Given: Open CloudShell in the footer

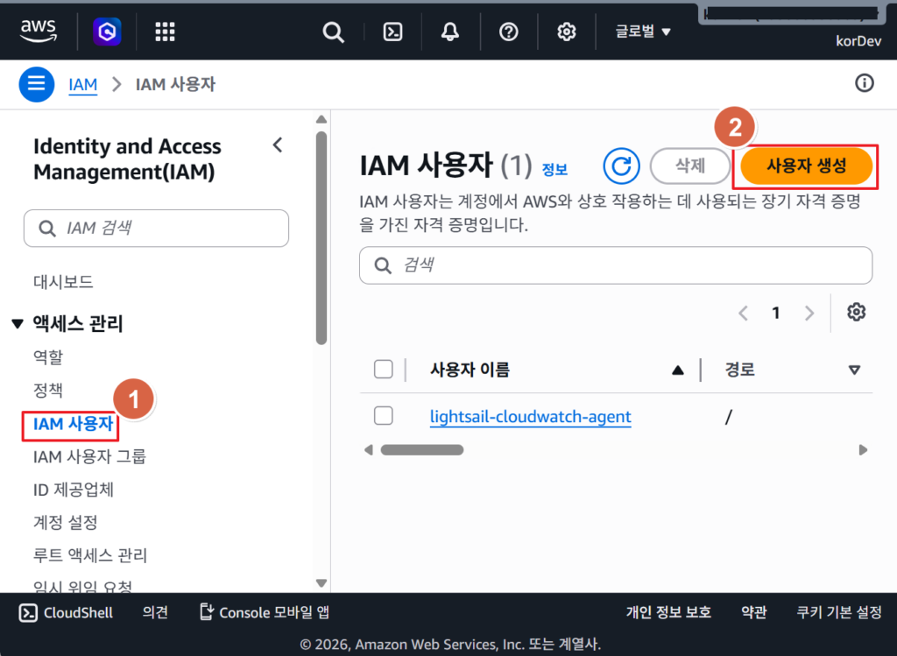Looking at the screenshot, I should click(66, 612).
